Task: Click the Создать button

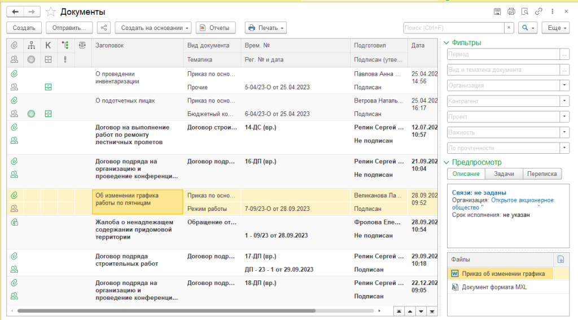Action: pos(24,28)
